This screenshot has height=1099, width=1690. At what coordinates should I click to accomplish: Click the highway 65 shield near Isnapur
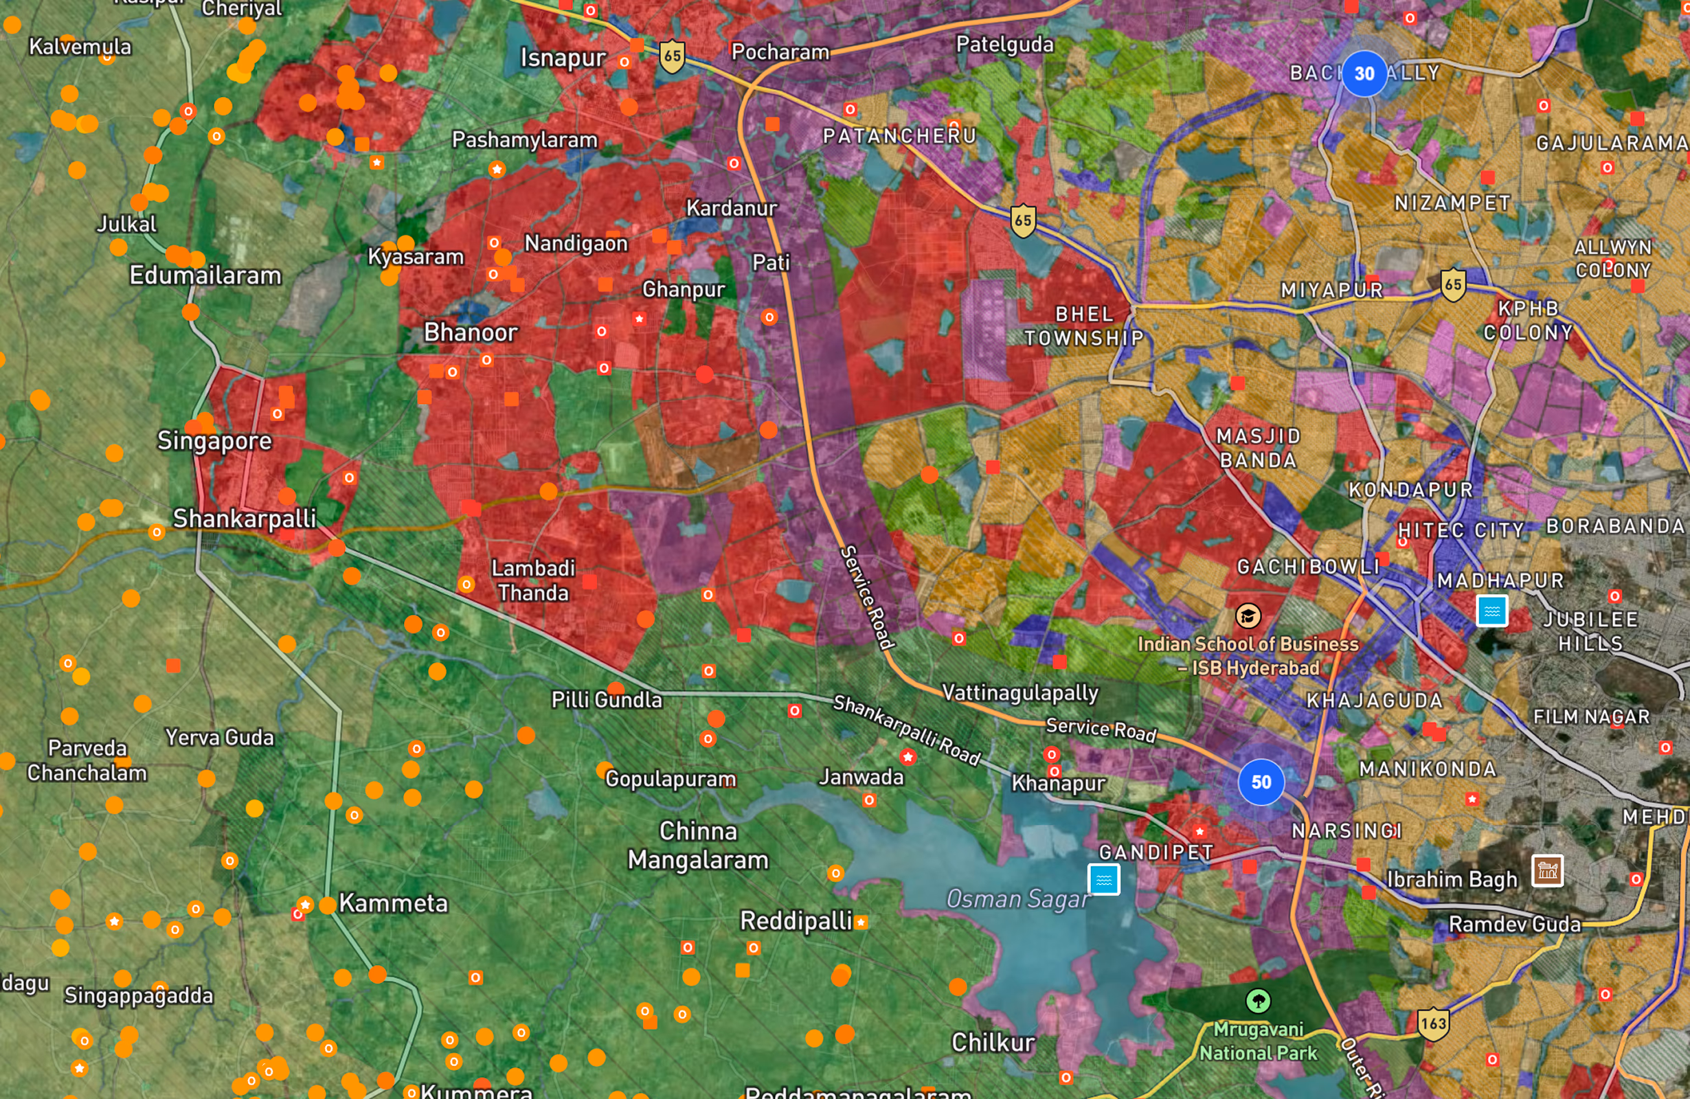(672, 56)
